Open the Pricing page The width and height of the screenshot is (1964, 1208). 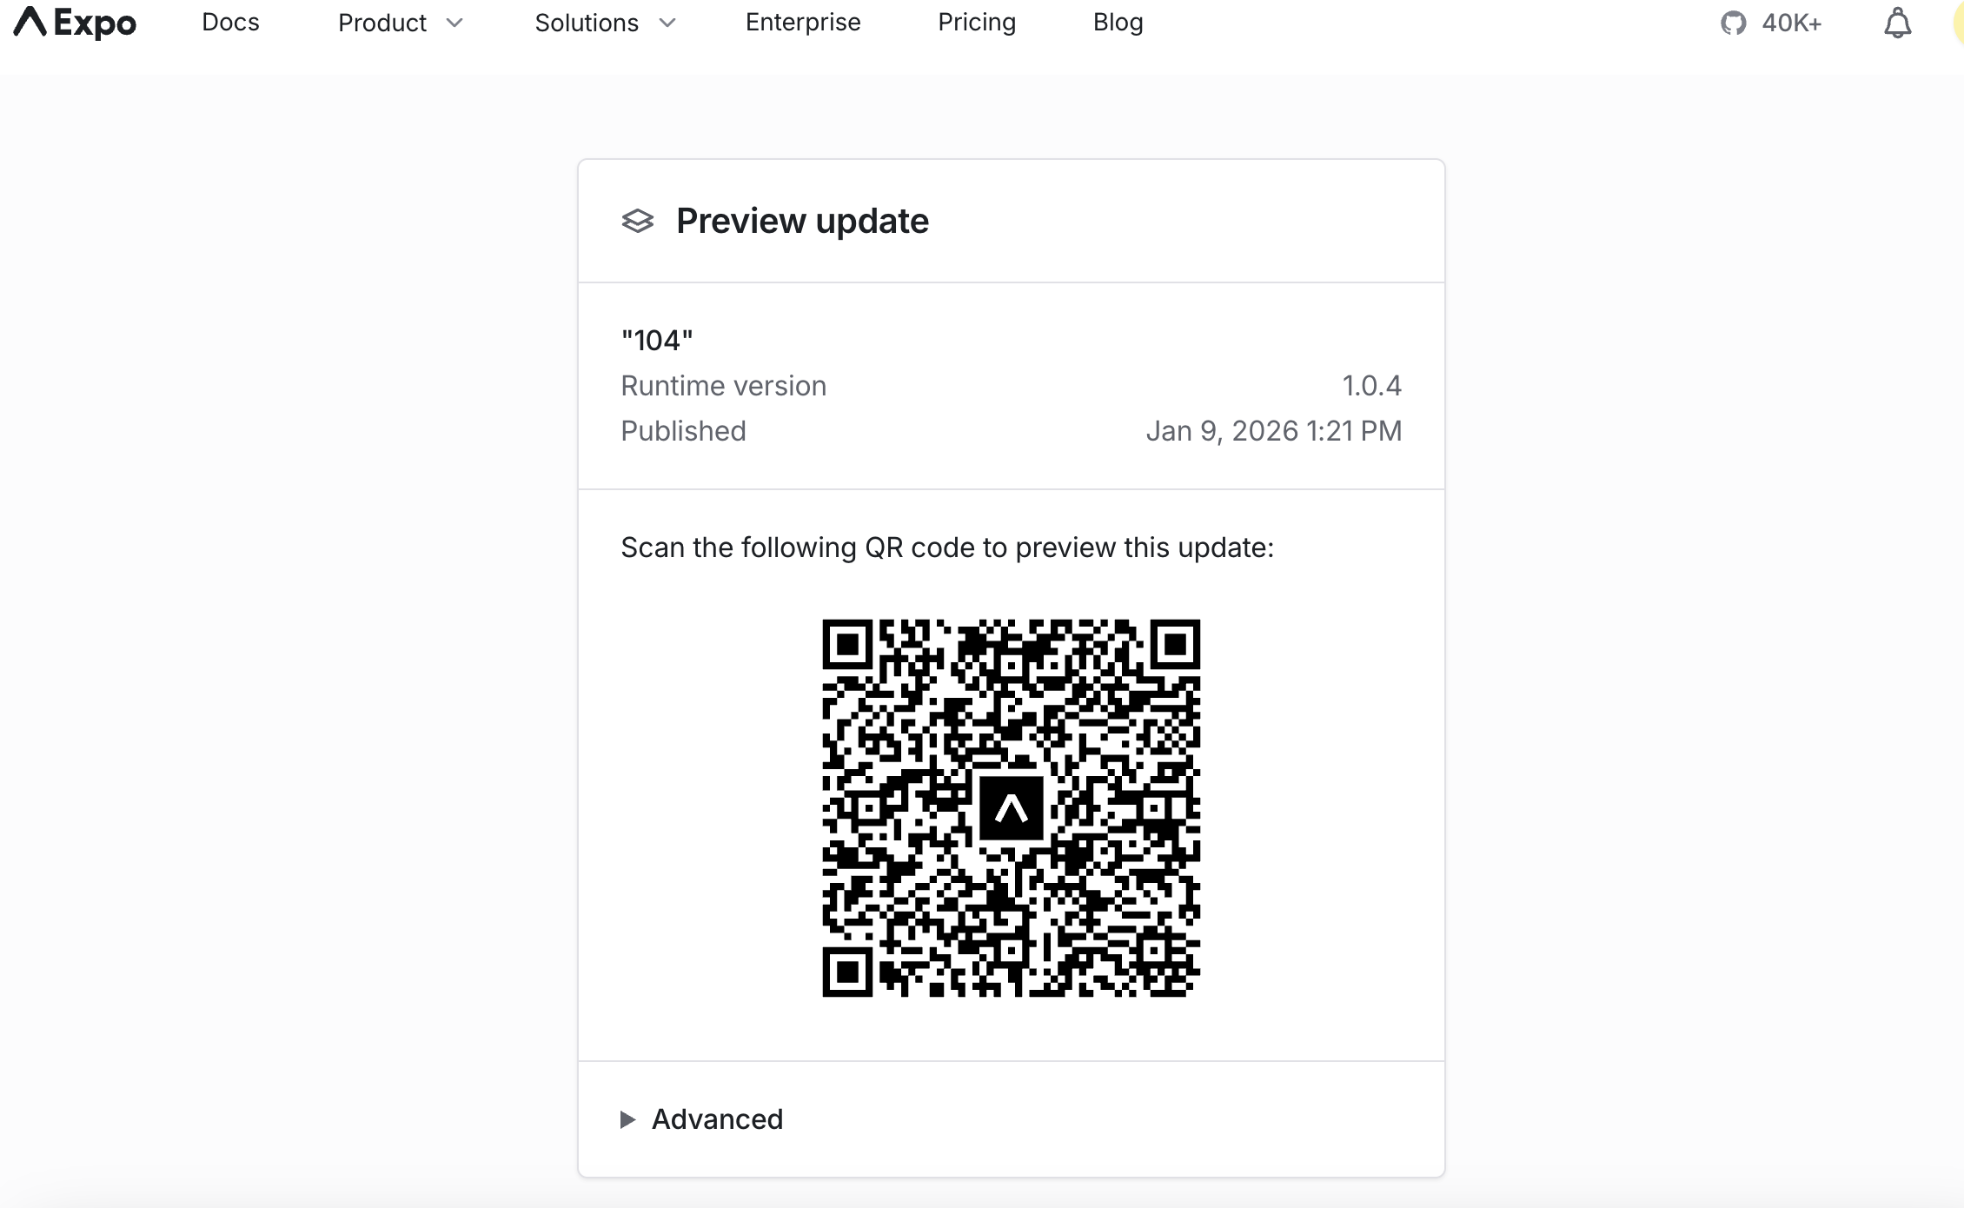click(976, 23)
